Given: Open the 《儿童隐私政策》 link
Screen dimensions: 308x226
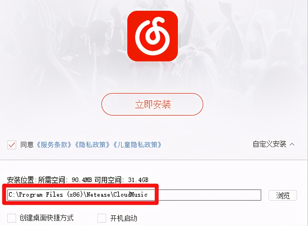Looking at the screenshot, I should click(x=137, y=145).
